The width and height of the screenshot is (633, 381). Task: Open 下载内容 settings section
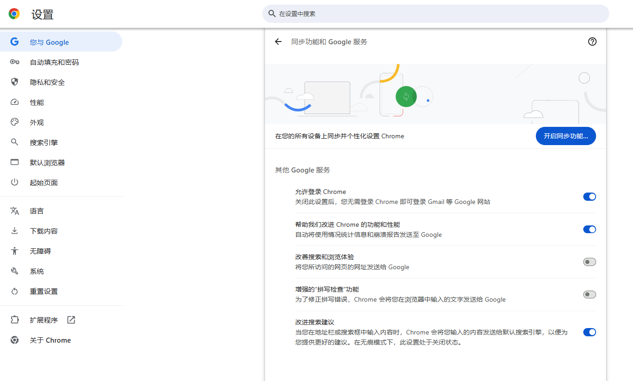coord(61,231)
